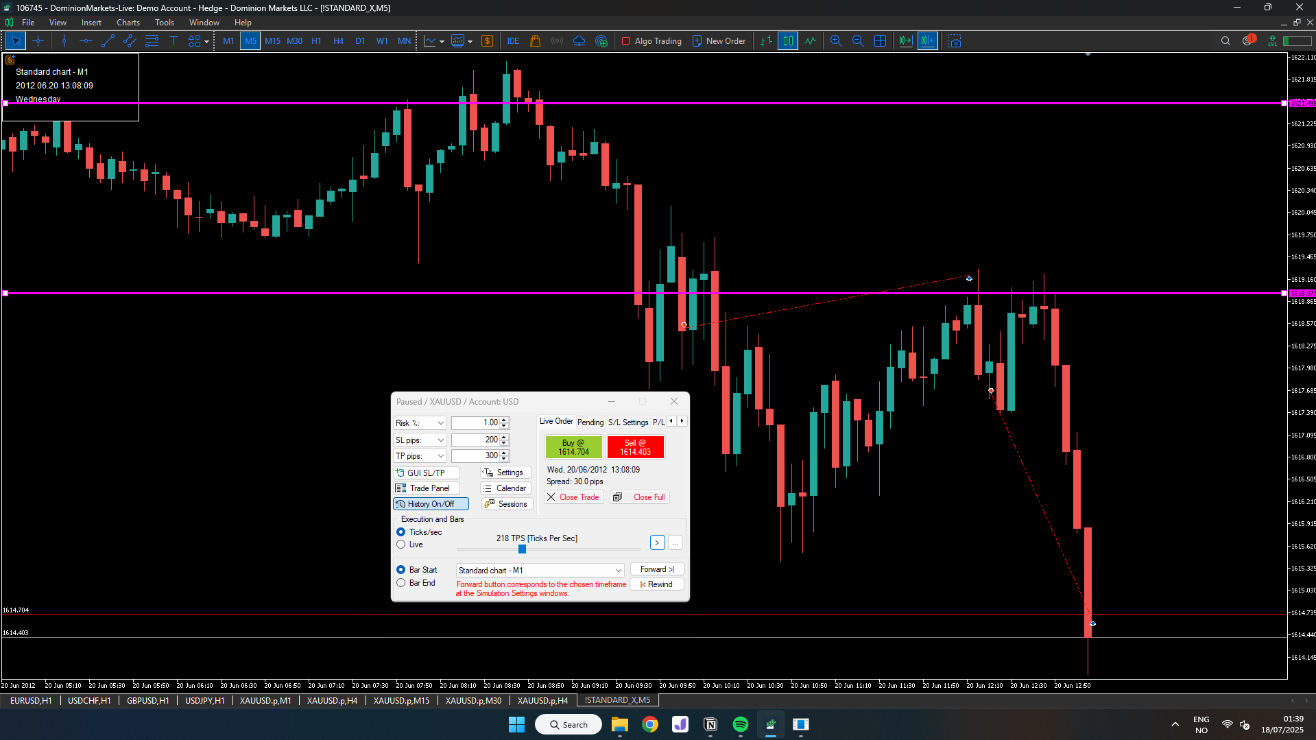Click the |< Rewind button
Image resolution: width=1316 pixels, height=740 pixels.
point(657,584)
